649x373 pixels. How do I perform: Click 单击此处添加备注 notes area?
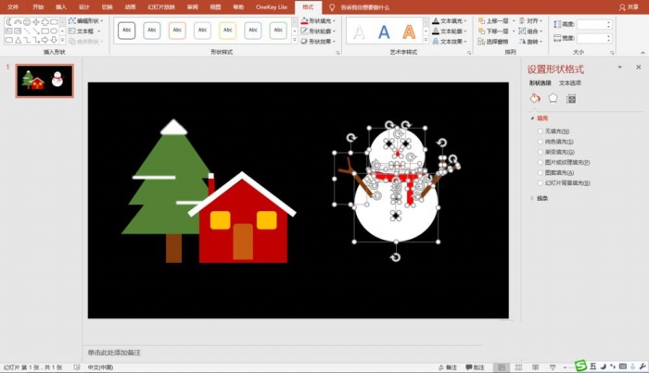(114, 353)
